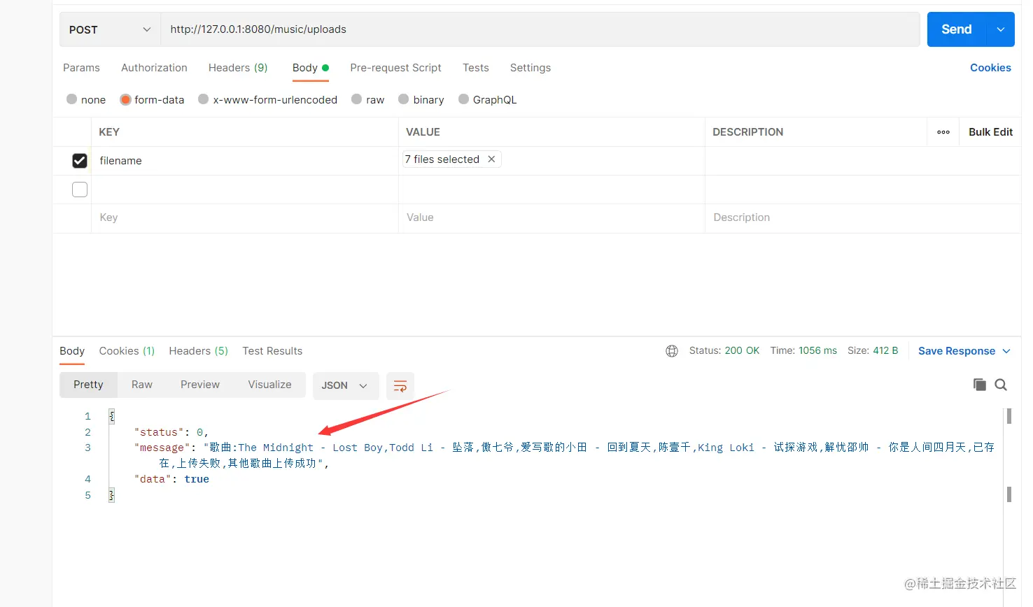Switch to the request Body tab
1033x607 pixels.
point(311,68)
